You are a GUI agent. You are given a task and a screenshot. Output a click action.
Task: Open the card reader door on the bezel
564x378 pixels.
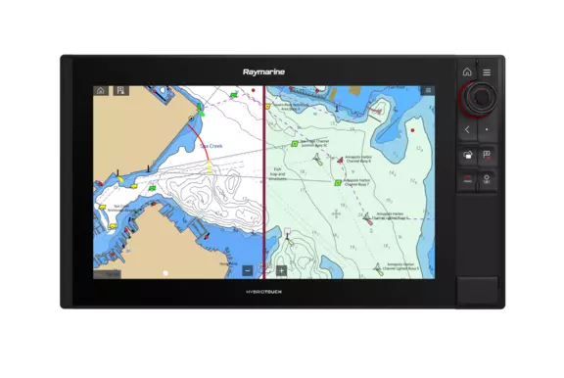click(478, 290)
